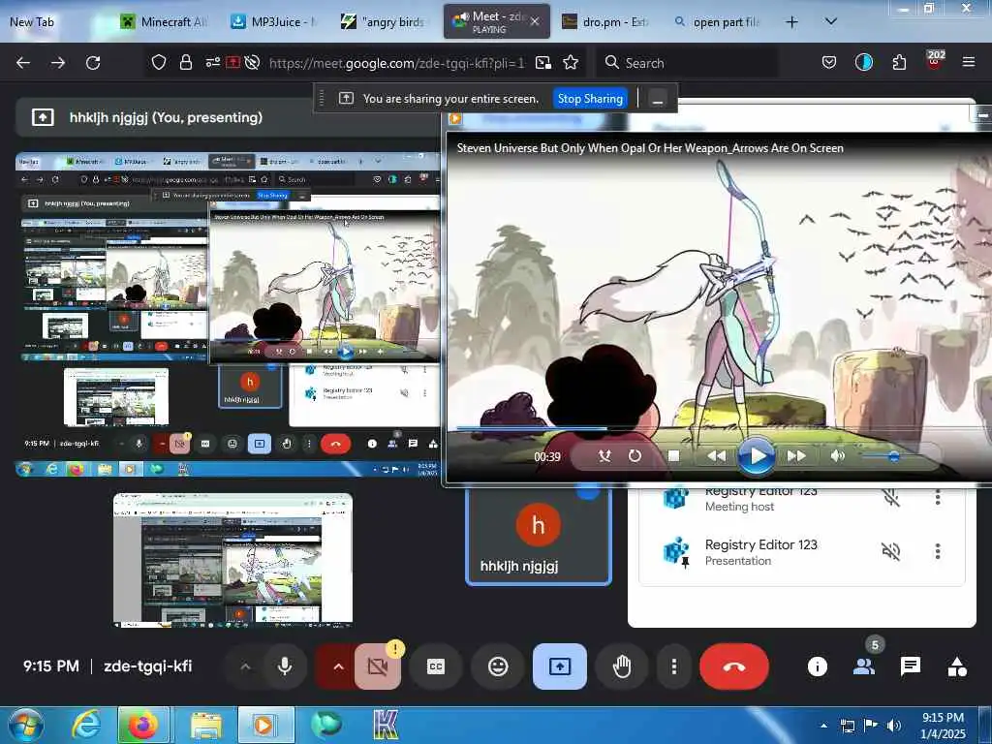Toggle repeat in media player
992x744 pixels.
[x=635, y=456]
